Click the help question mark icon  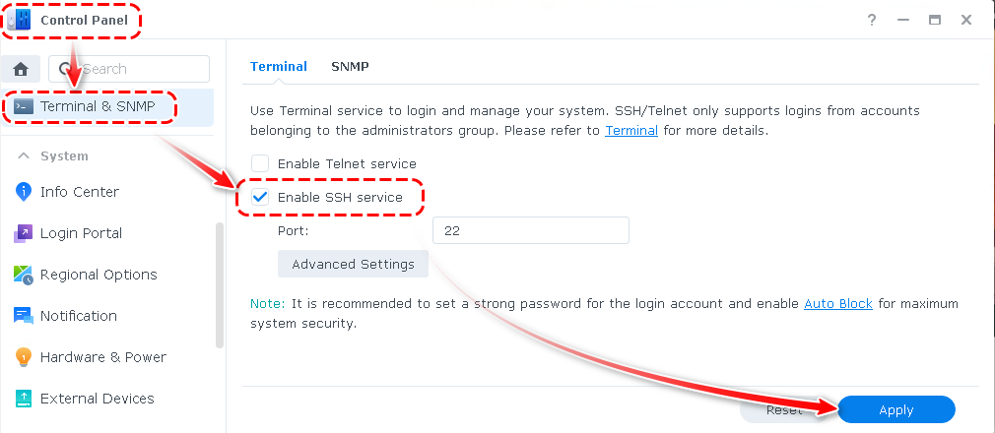point(872,20)
